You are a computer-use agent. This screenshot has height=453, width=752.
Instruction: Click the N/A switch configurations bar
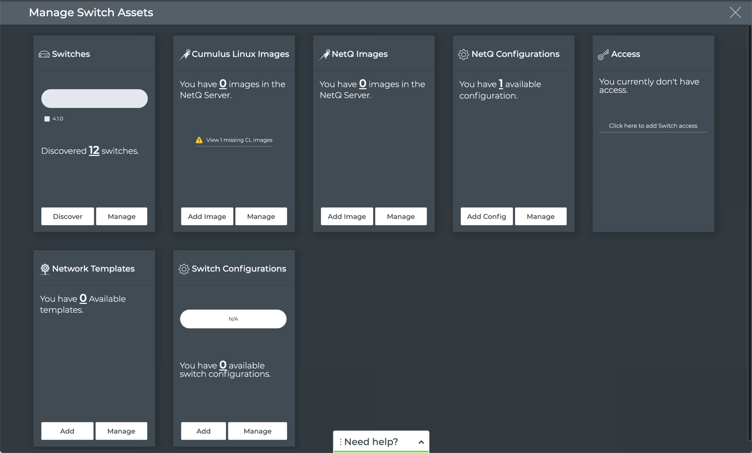pos(233,319)
